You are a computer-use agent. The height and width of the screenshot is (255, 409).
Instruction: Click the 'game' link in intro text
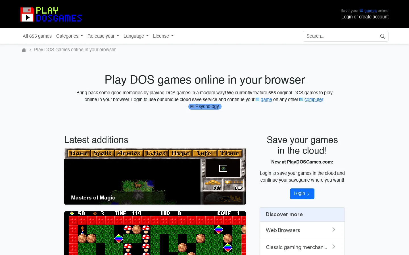pyautogui.click(x=264, y=99)
